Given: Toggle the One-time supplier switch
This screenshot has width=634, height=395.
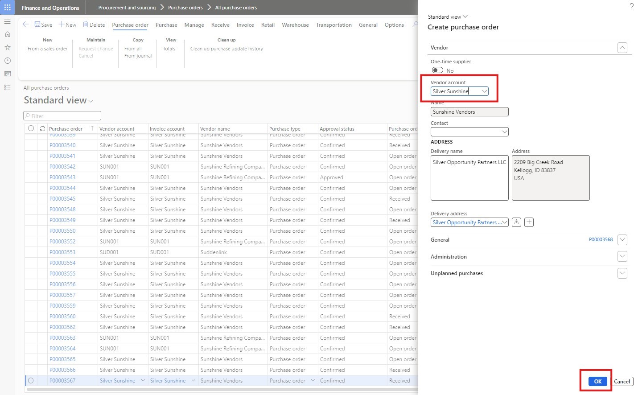Looking at the screenshot, I should click(437, 70).
